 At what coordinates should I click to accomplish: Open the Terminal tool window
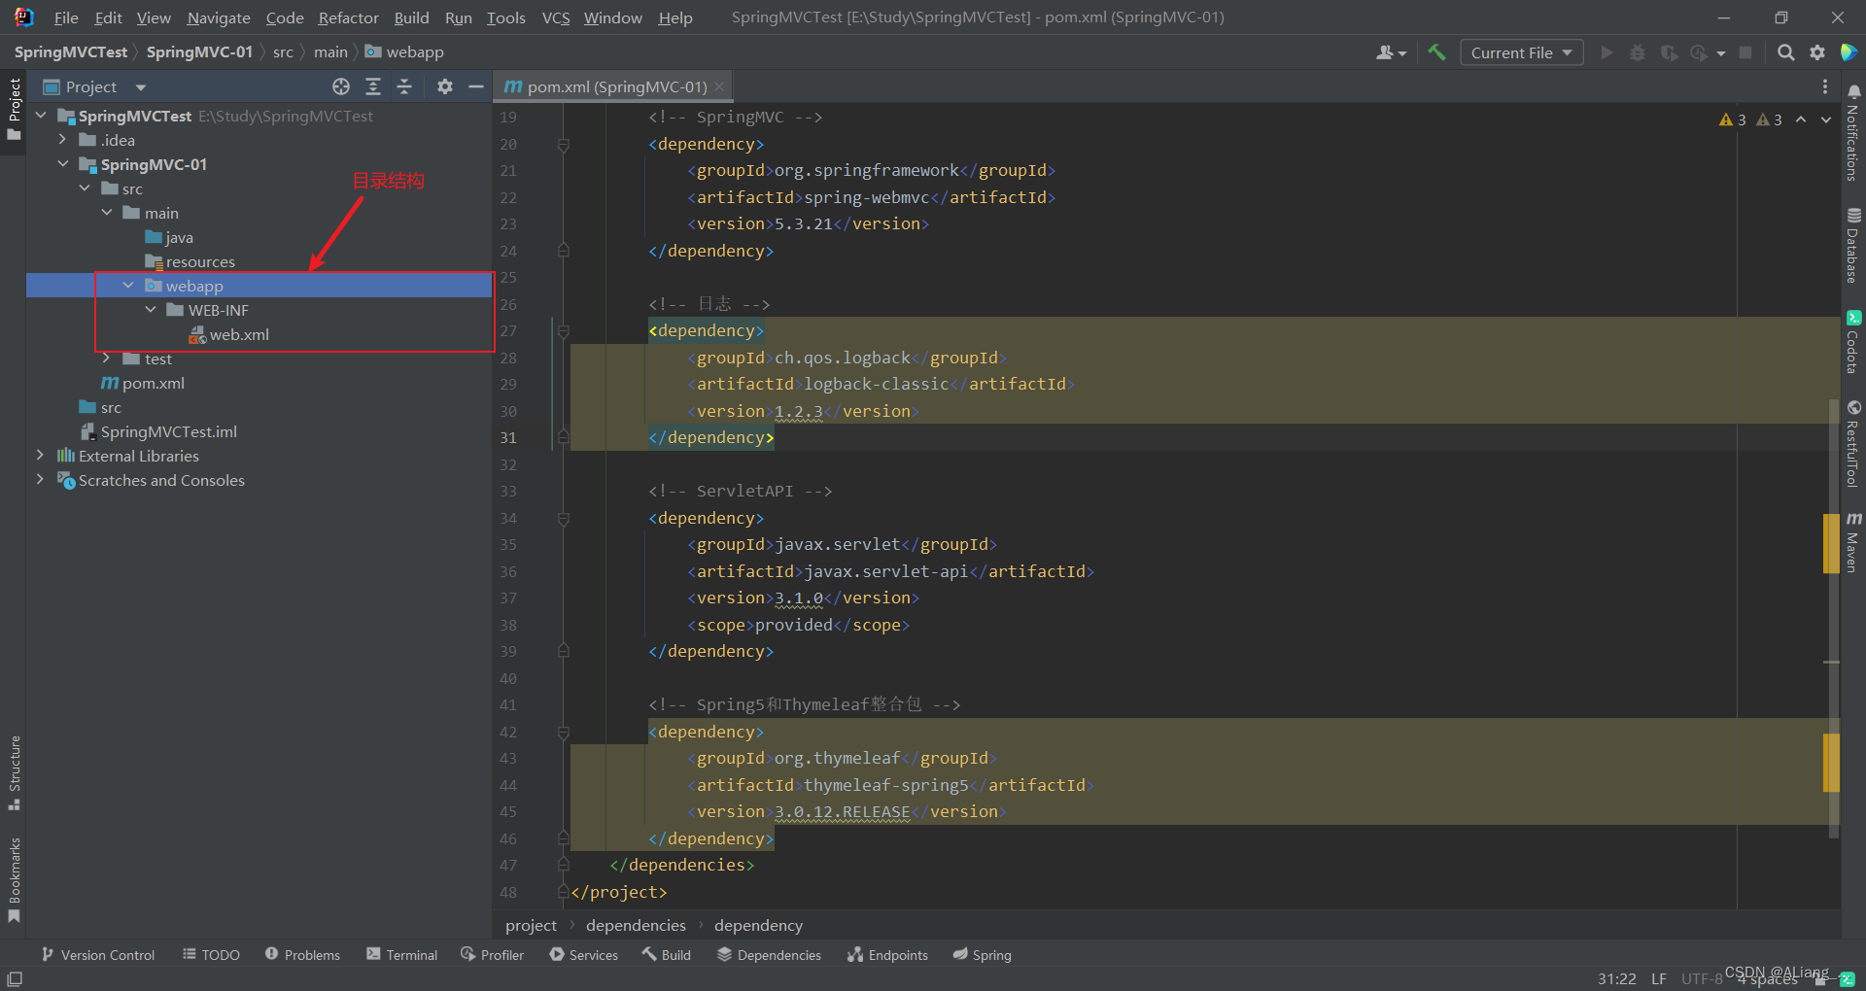pos(402,955)
